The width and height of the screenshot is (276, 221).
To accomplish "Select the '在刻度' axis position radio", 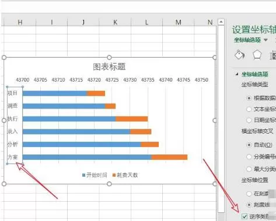I will pos(249,194).
